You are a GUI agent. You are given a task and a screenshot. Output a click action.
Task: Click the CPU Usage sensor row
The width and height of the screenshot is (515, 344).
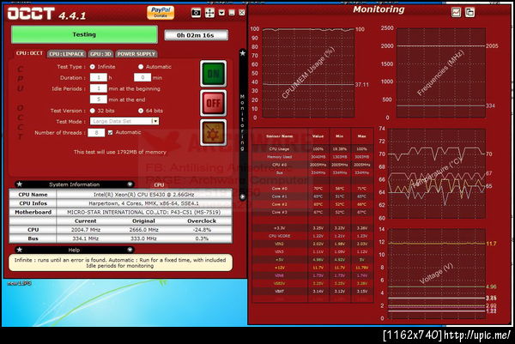click(x=312, y=149)
